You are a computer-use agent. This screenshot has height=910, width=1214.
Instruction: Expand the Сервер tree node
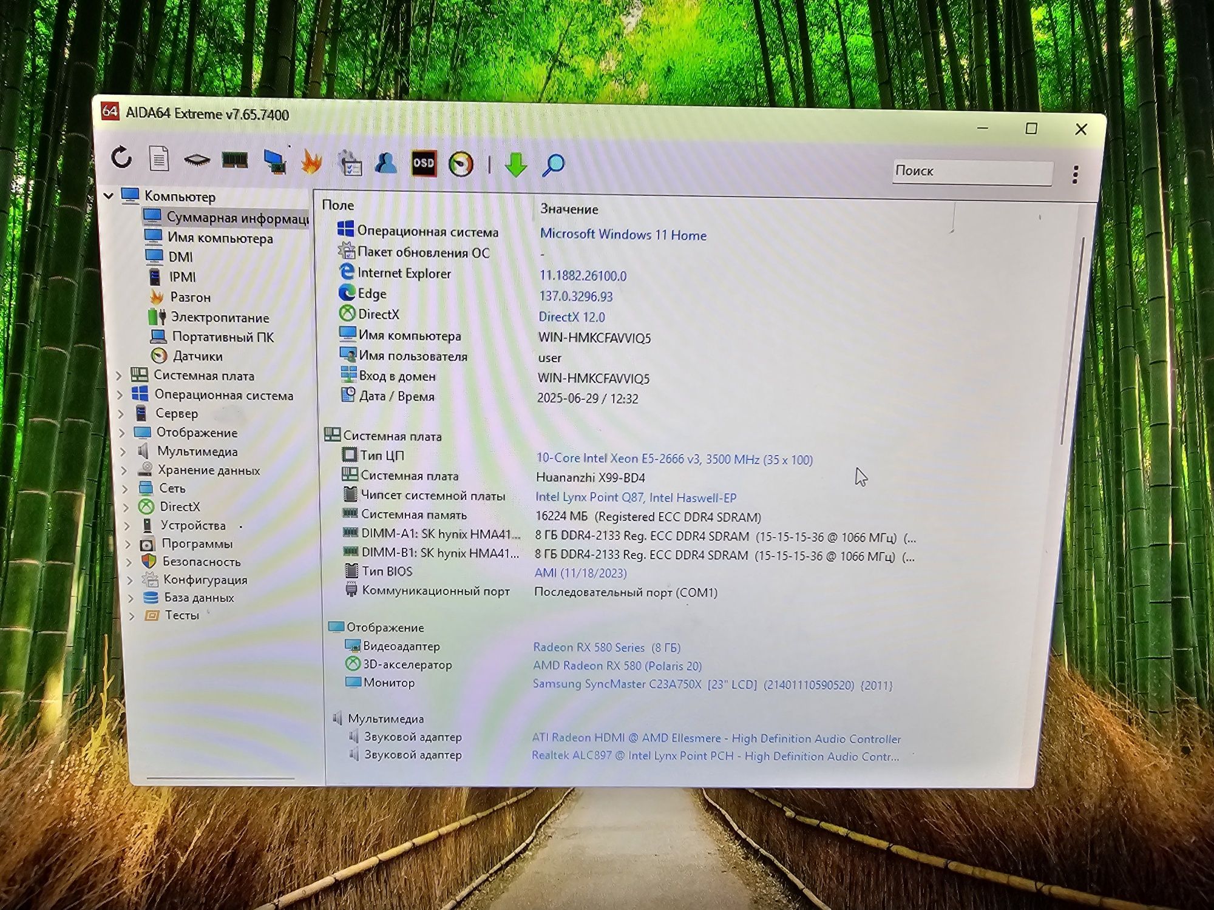121,414
